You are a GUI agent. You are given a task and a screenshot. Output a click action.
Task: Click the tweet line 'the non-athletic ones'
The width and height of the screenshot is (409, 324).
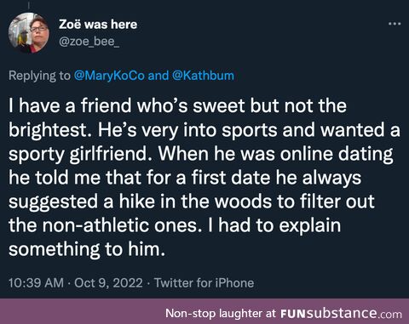(x=175, y=225)
